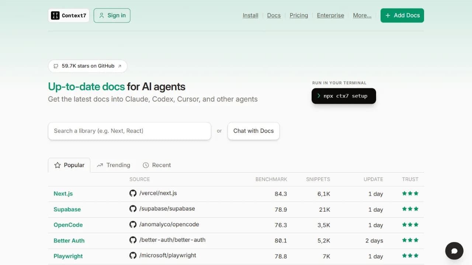Screen dimensions: 472x265
Task: Click the user icon in Sign in
Action: pos(101,15)
